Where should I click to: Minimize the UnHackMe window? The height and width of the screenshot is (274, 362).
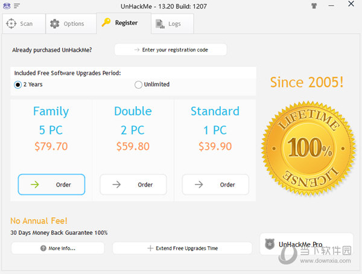pos(331,6)
